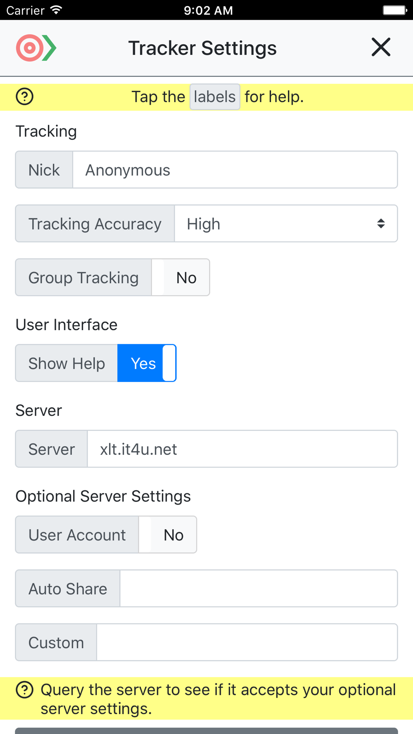Tap the Show Help label

pyautogui.click(x=66, y=363)
